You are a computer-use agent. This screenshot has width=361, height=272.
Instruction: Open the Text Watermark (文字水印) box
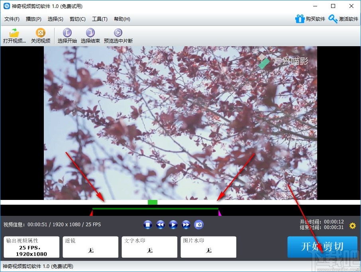149,247
